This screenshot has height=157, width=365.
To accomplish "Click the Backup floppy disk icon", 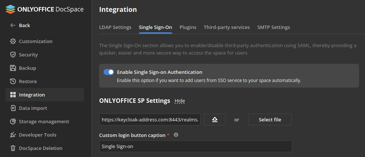I will point(13,68).
